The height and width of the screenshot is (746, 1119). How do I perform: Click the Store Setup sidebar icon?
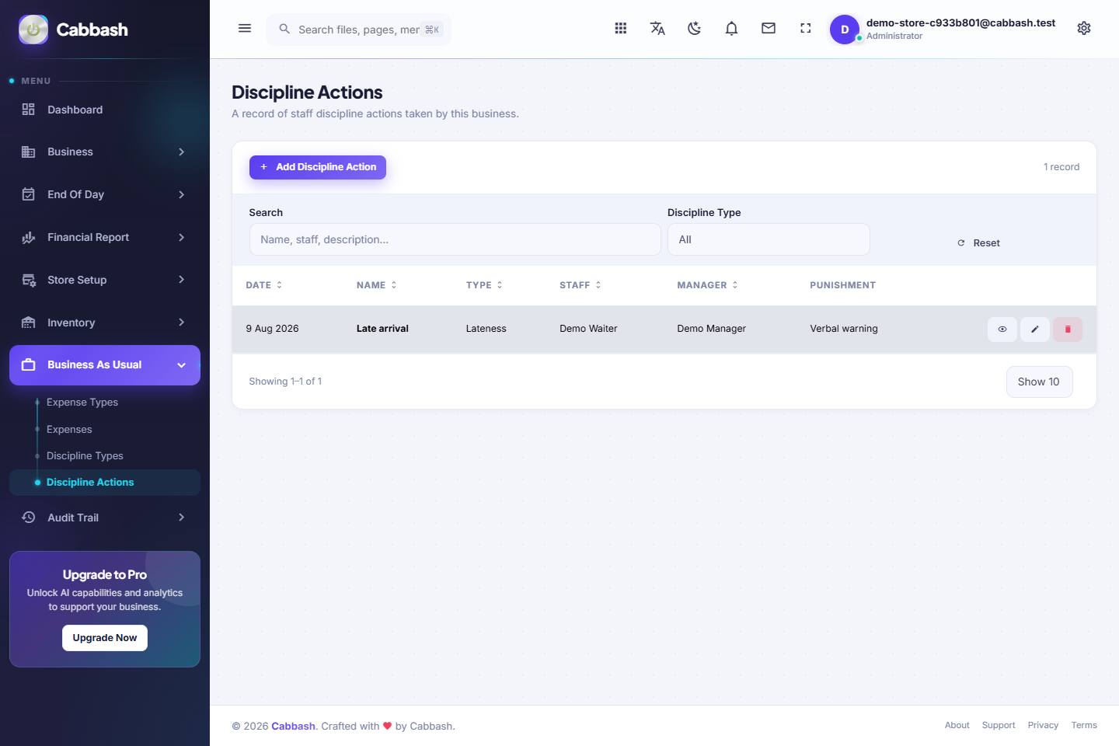pos(29,280)
